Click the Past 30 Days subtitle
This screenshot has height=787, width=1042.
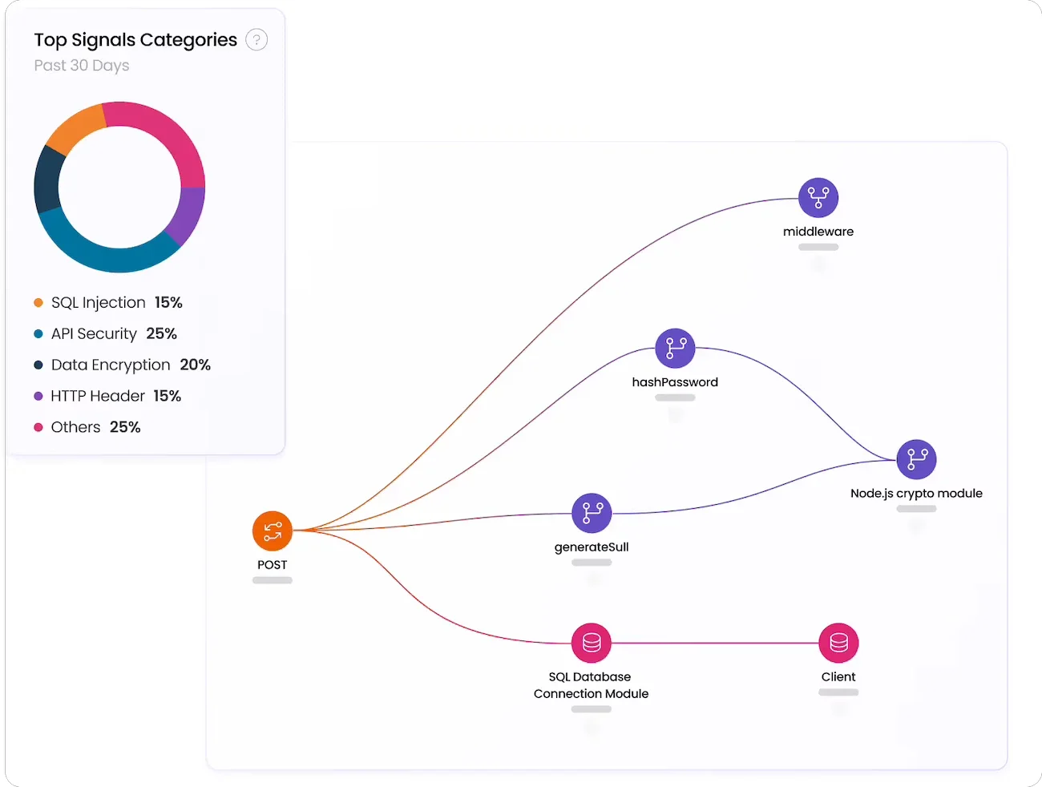point(82,66)
